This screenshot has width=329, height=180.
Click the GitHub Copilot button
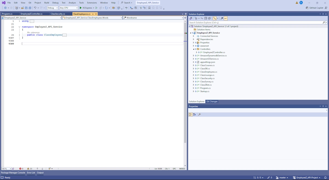point(314,8)
